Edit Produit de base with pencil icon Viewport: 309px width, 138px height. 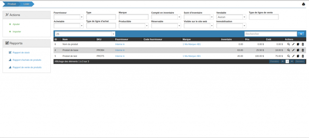(x=293, y=50)
